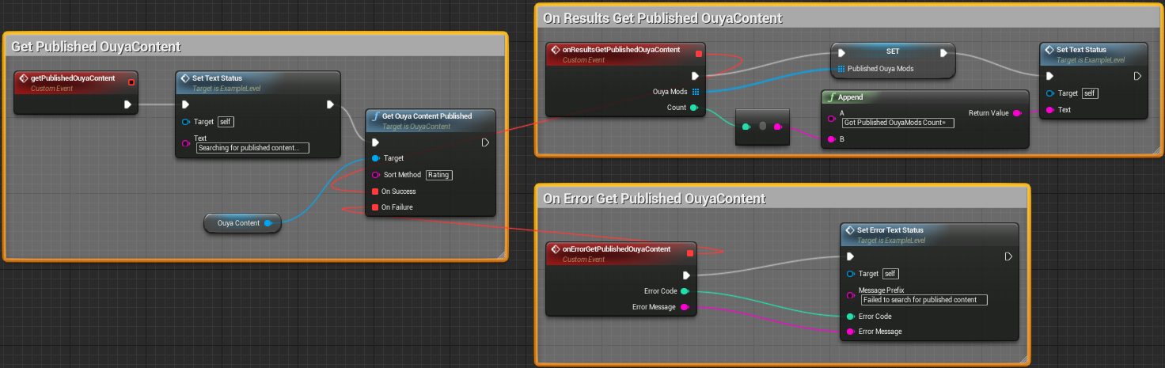Screen dimensions: 1165x368
Task: Click the Message Prefix pin
Action: coord(851,295)
